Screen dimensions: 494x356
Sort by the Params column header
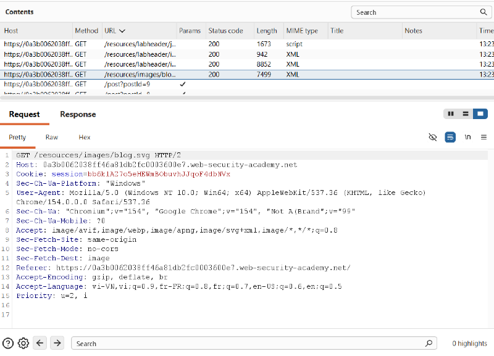pyautogui.click(x=190, y=31)
